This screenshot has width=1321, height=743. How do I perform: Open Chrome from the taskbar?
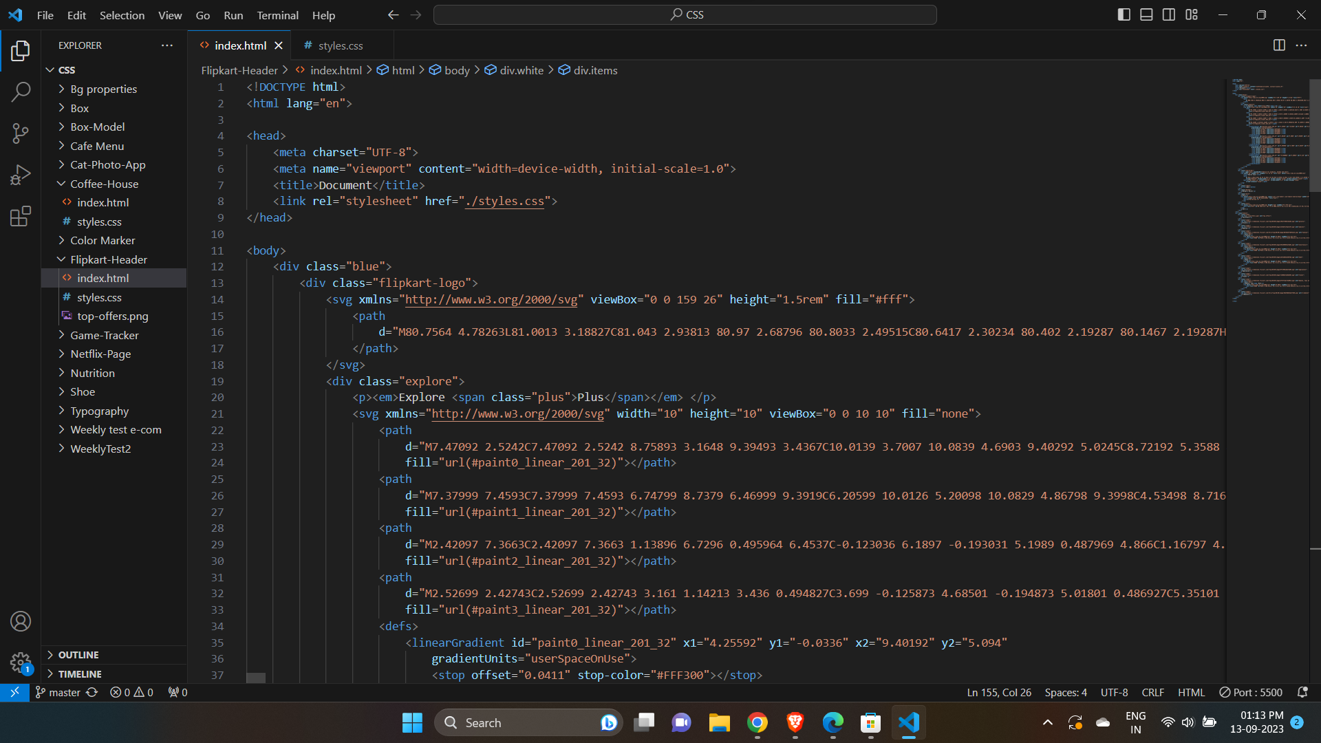[757, 722]
